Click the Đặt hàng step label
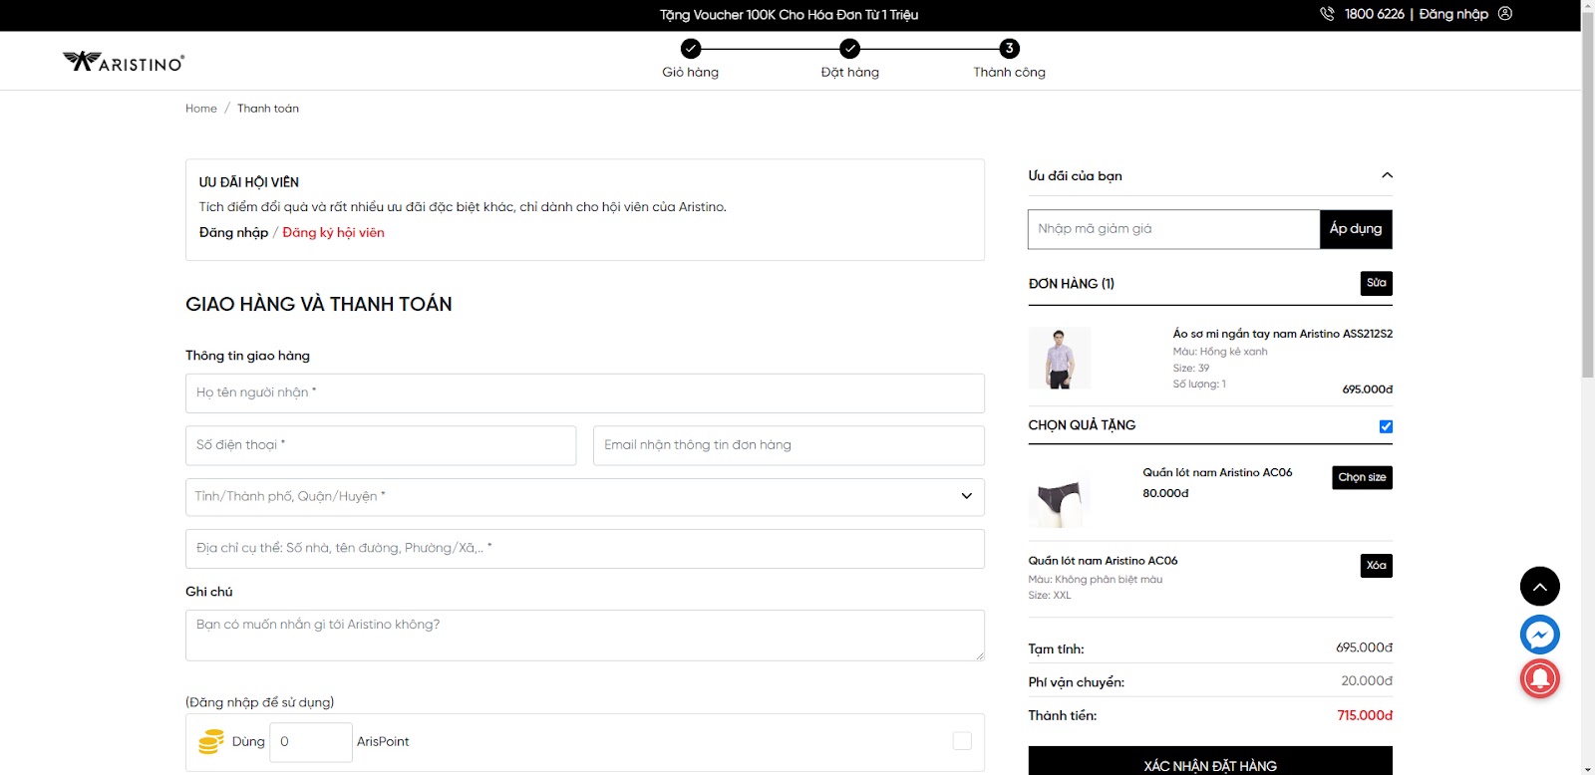Screen dimensions: 1595x775 pyautogui.click(x=850, y=72)
